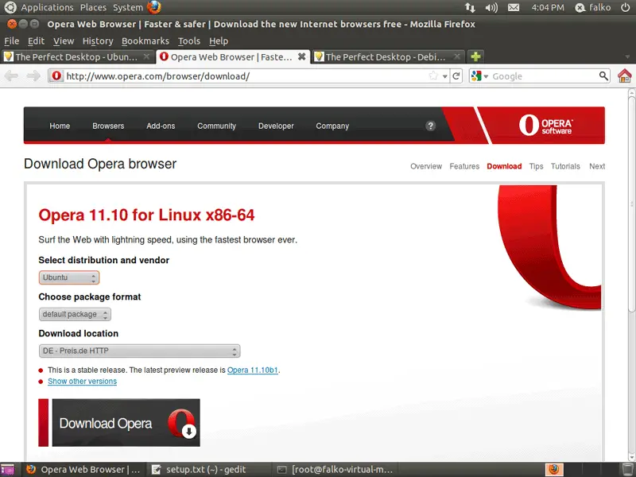Open the Next subpage link
The width and height of the screenshot is (636, 477).
(x=597, y=166)
